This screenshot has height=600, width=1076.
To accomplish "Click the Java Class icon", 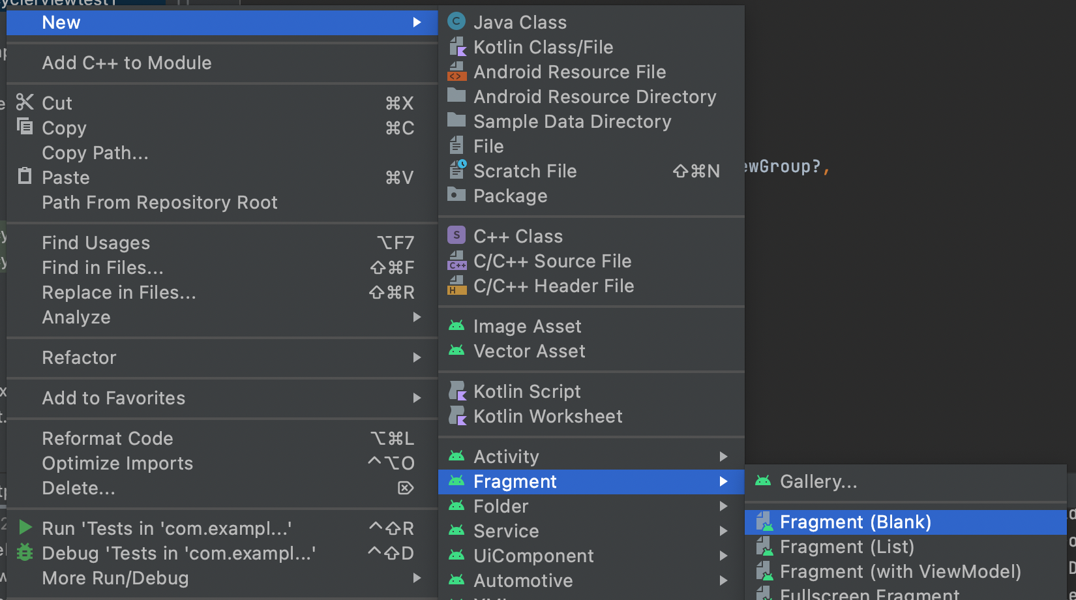I will [456, 22].
